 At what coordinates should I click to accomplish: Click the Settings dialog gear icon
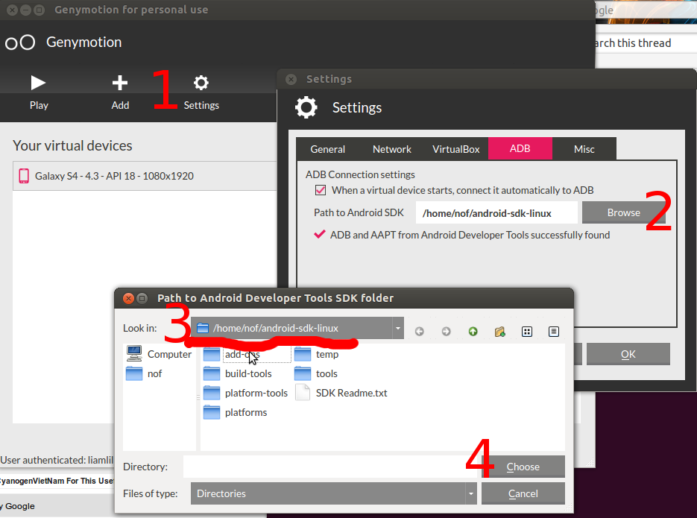point(306,107)
